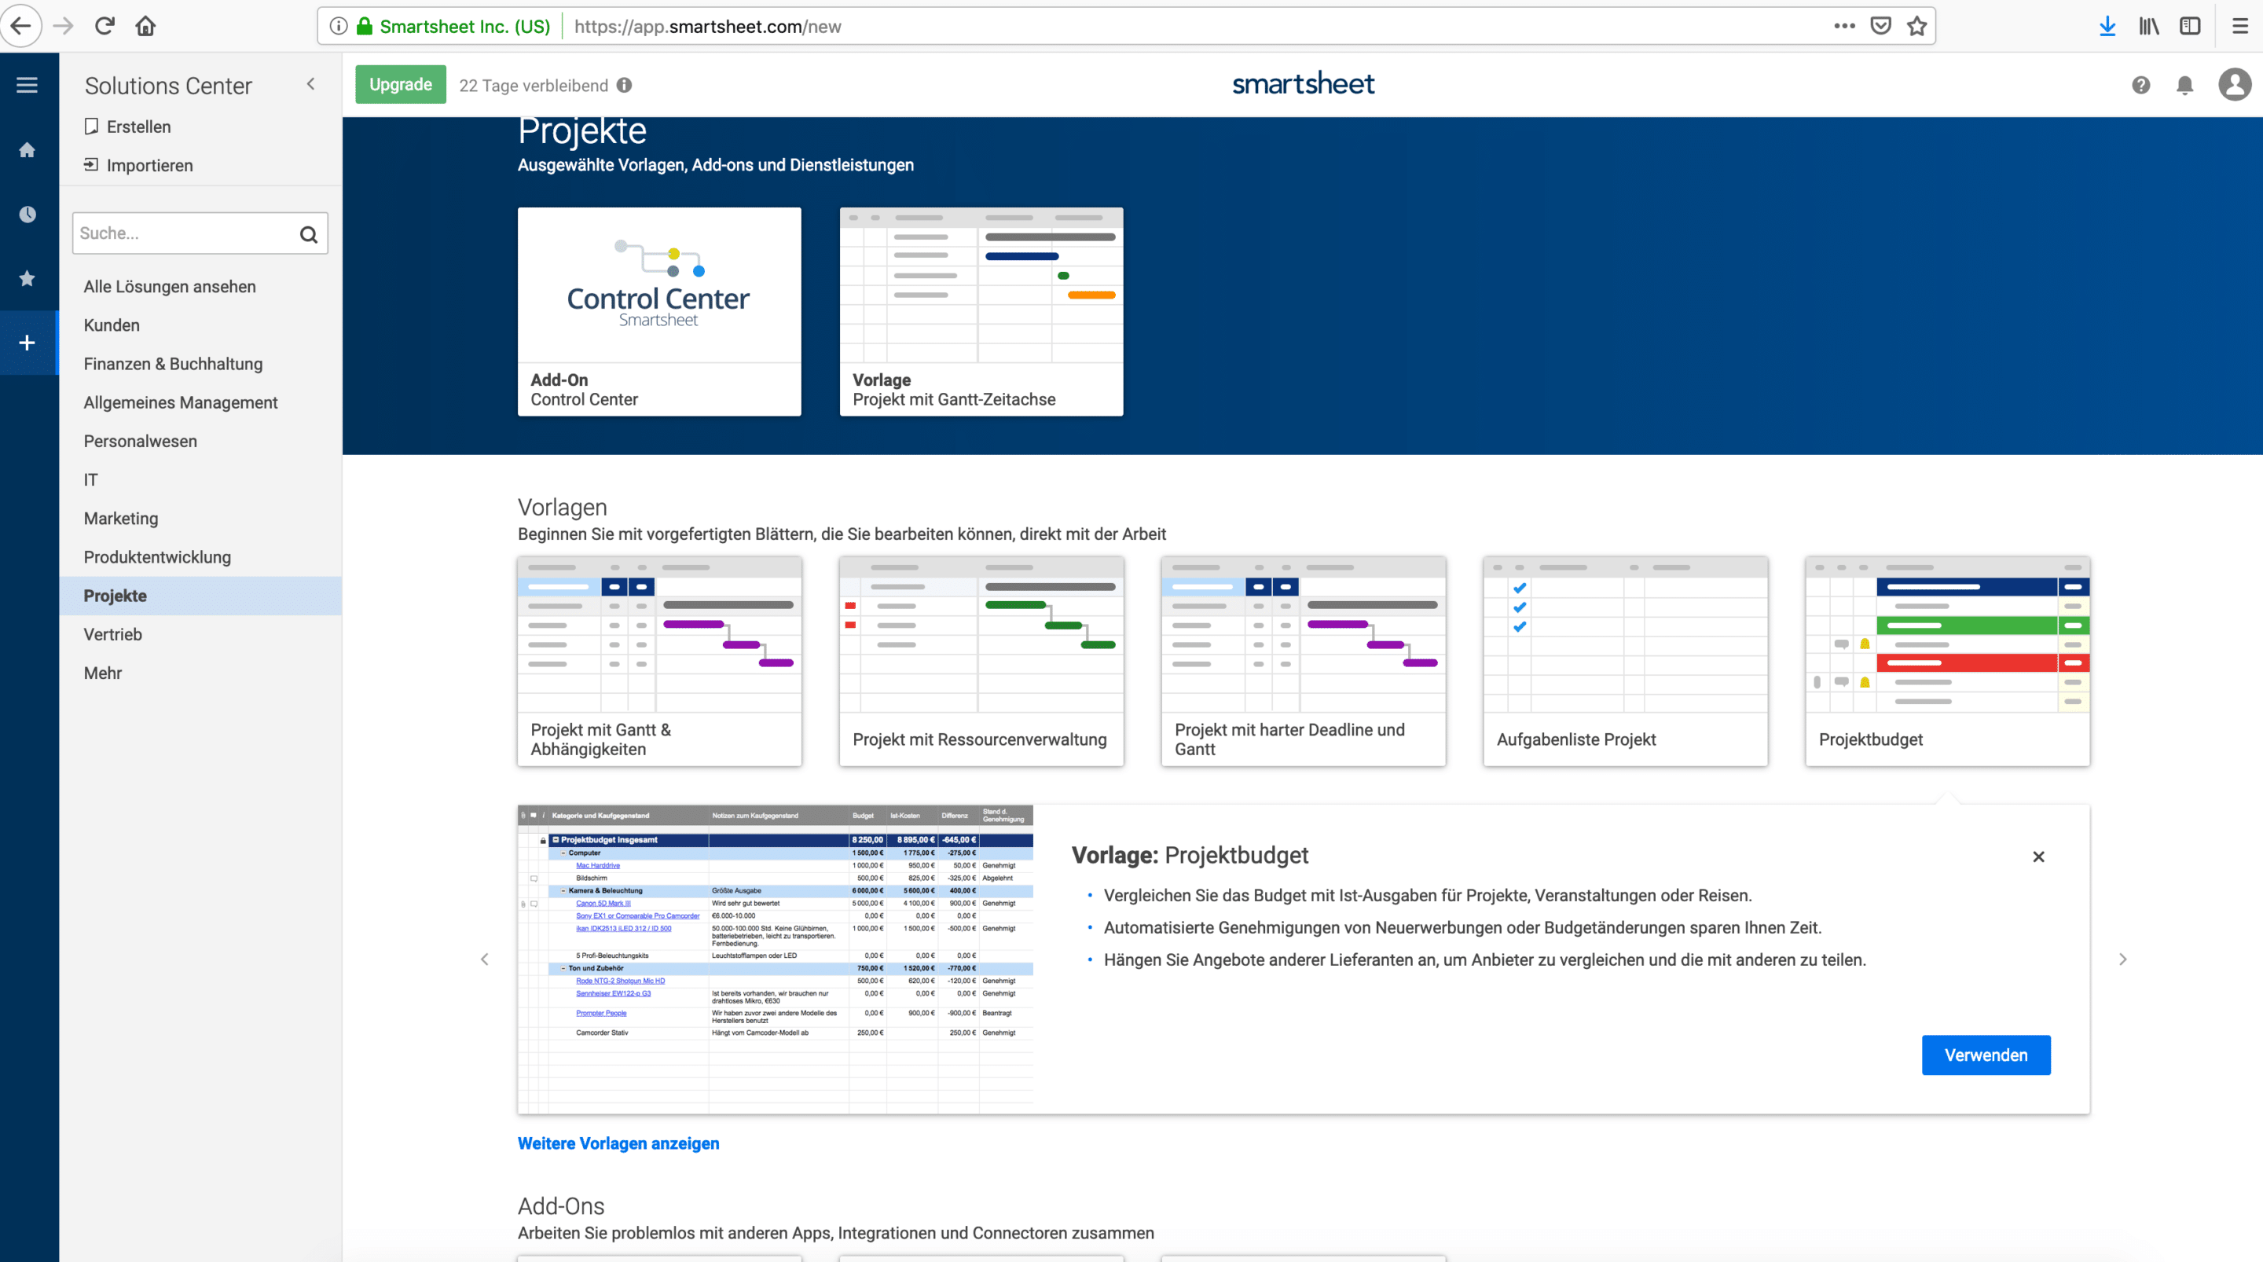Screen dimensions: 2263x1262
Task: Click the browser back arrow button
Action: (21, 27)
